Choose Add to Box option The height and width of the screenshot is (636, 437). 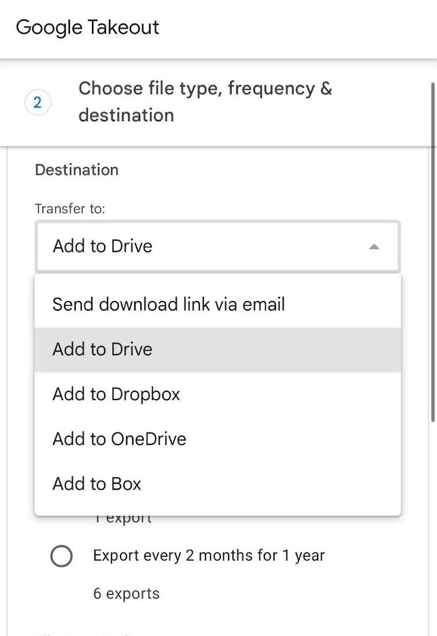(218, 484)
